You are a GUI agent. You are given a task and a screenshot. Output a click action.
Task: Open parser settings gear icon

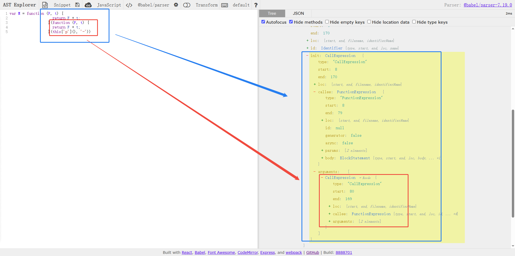click(176, 5)
